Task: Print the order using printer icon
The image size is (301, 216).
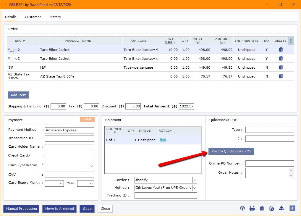Action: [252, 208]
